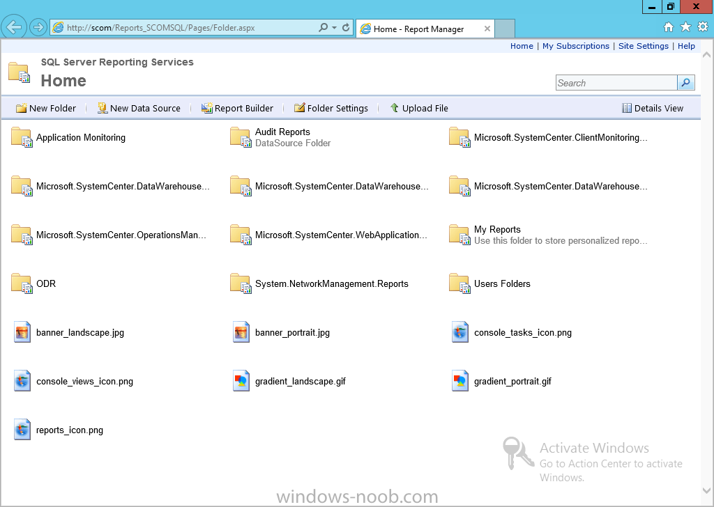The image size is (714, 507).
Task: Open the Microsoft.SystemCenter.ClientMonitoring folder link
Action: tap(561, 137)
